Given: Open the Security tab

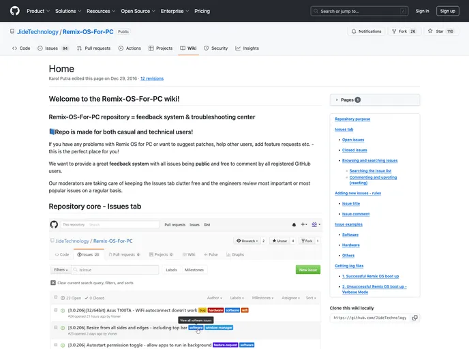Looking at the screenshot, I should click(215, 48).
